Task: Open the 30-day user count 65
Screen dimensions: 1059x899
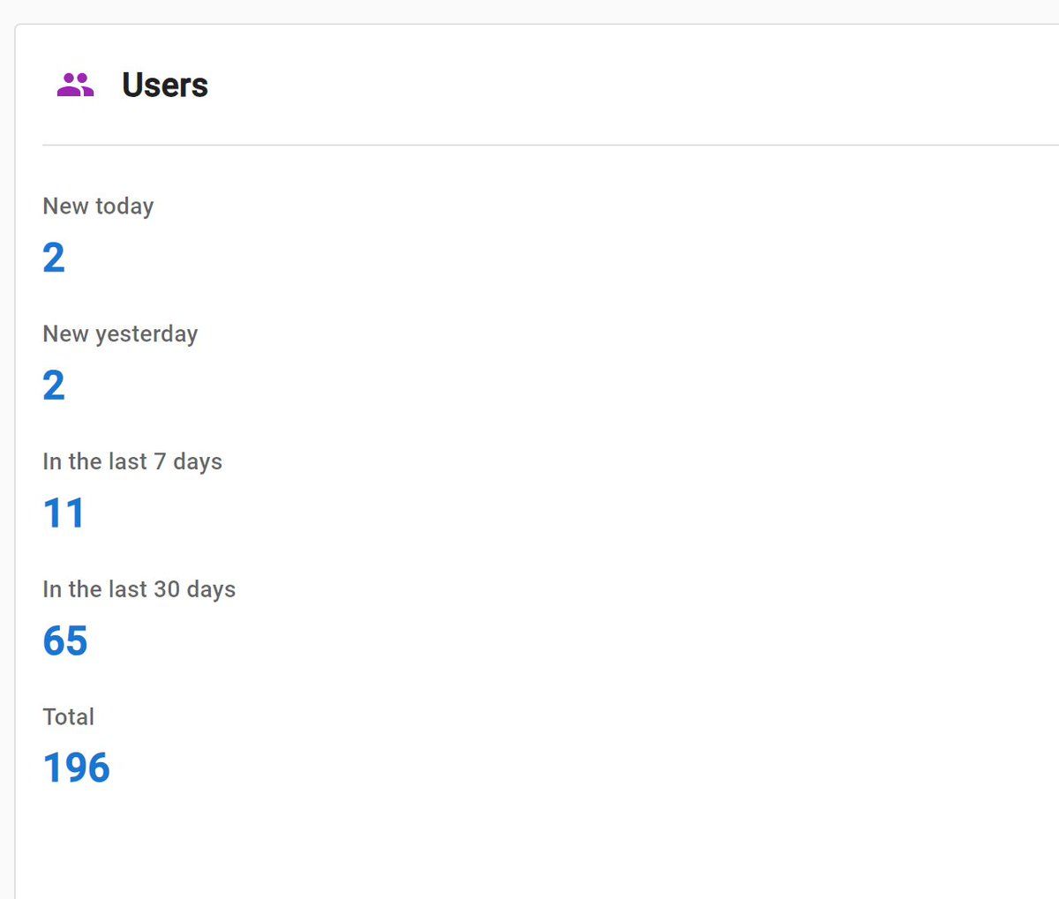Action: pos(65,641)
